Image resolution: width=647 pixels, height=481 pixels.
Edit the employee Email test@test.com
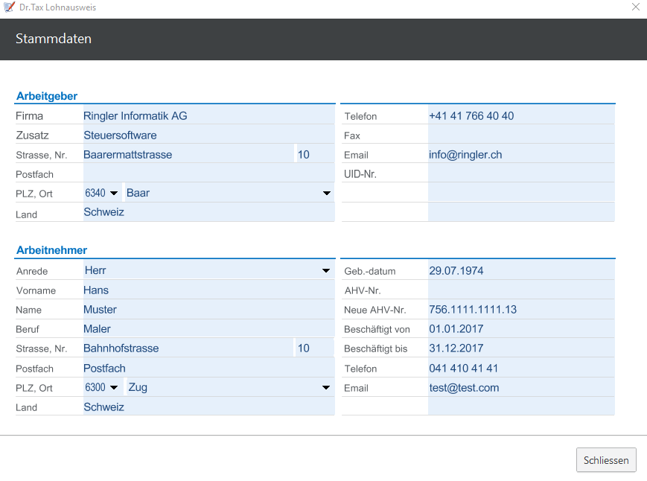521,388
